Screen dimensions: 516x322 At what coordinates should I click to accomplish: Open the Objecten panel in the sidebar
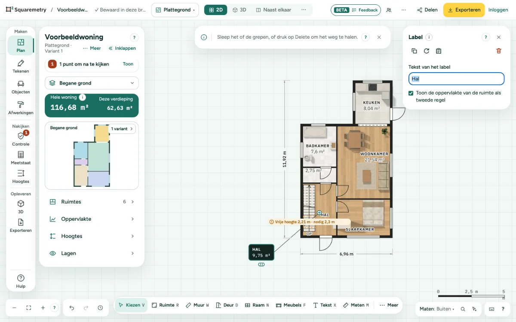pyautogui.click(x=21, y=87)
